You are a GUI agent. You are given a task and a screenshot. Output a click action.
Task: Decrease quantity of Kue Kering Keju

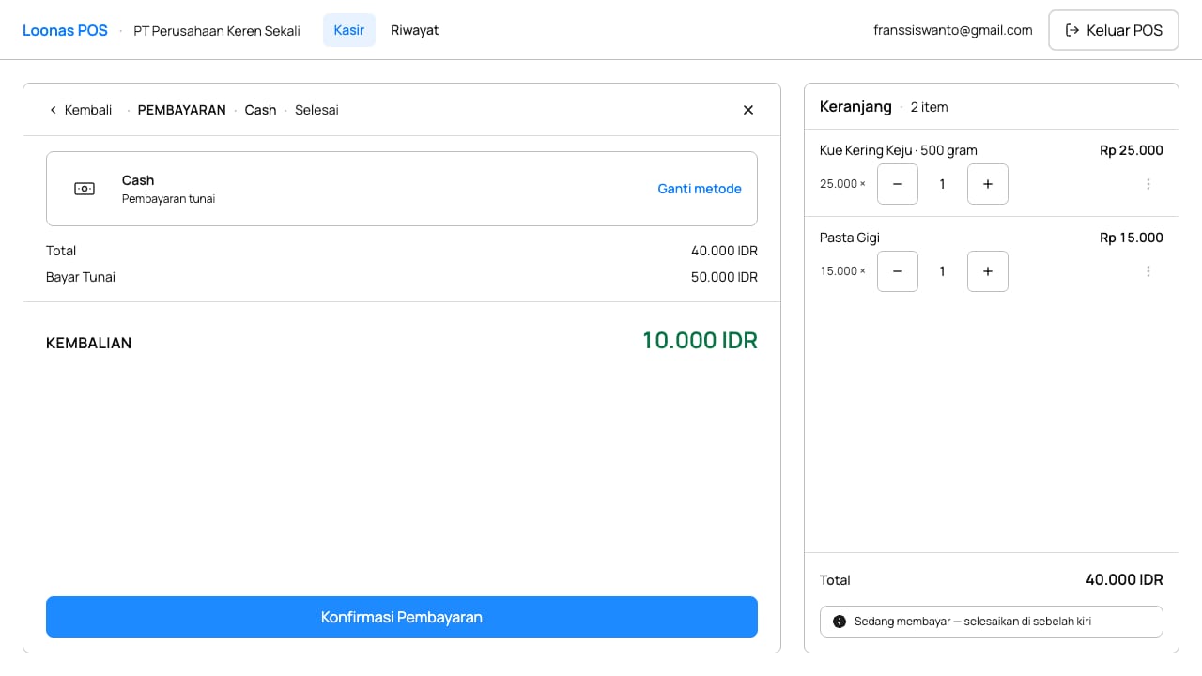click(x=898, y=184)
